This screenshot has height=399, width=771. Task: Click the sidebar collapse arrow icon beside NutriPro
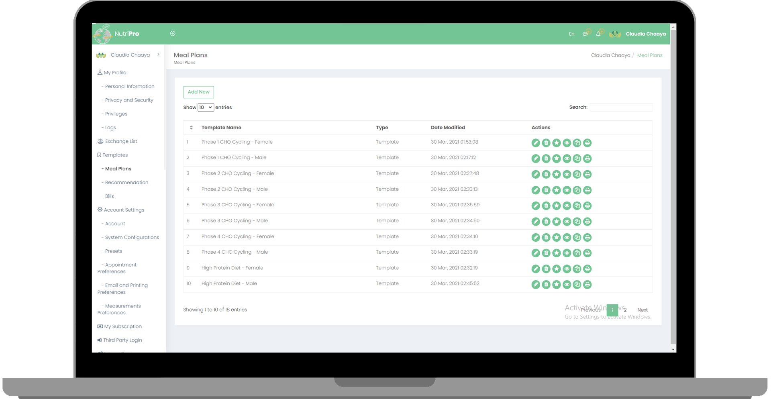pyautogui.click(x=173, y=34)
